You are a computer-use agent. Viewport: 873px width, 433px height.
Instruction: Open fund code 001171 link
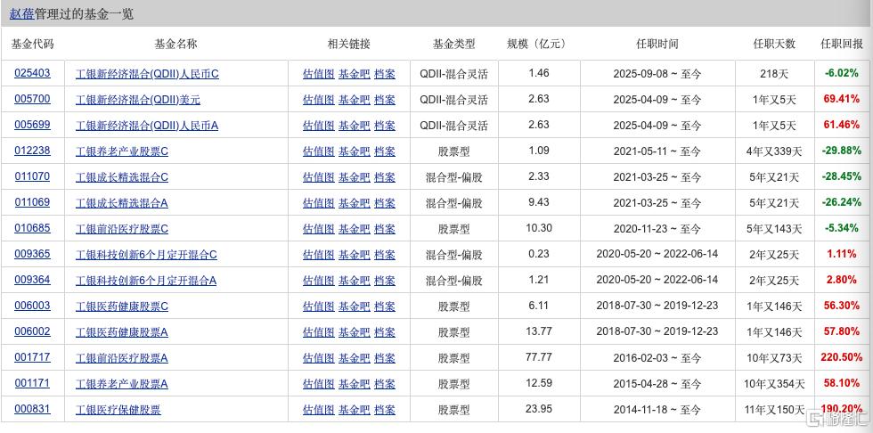click(32, 383)
